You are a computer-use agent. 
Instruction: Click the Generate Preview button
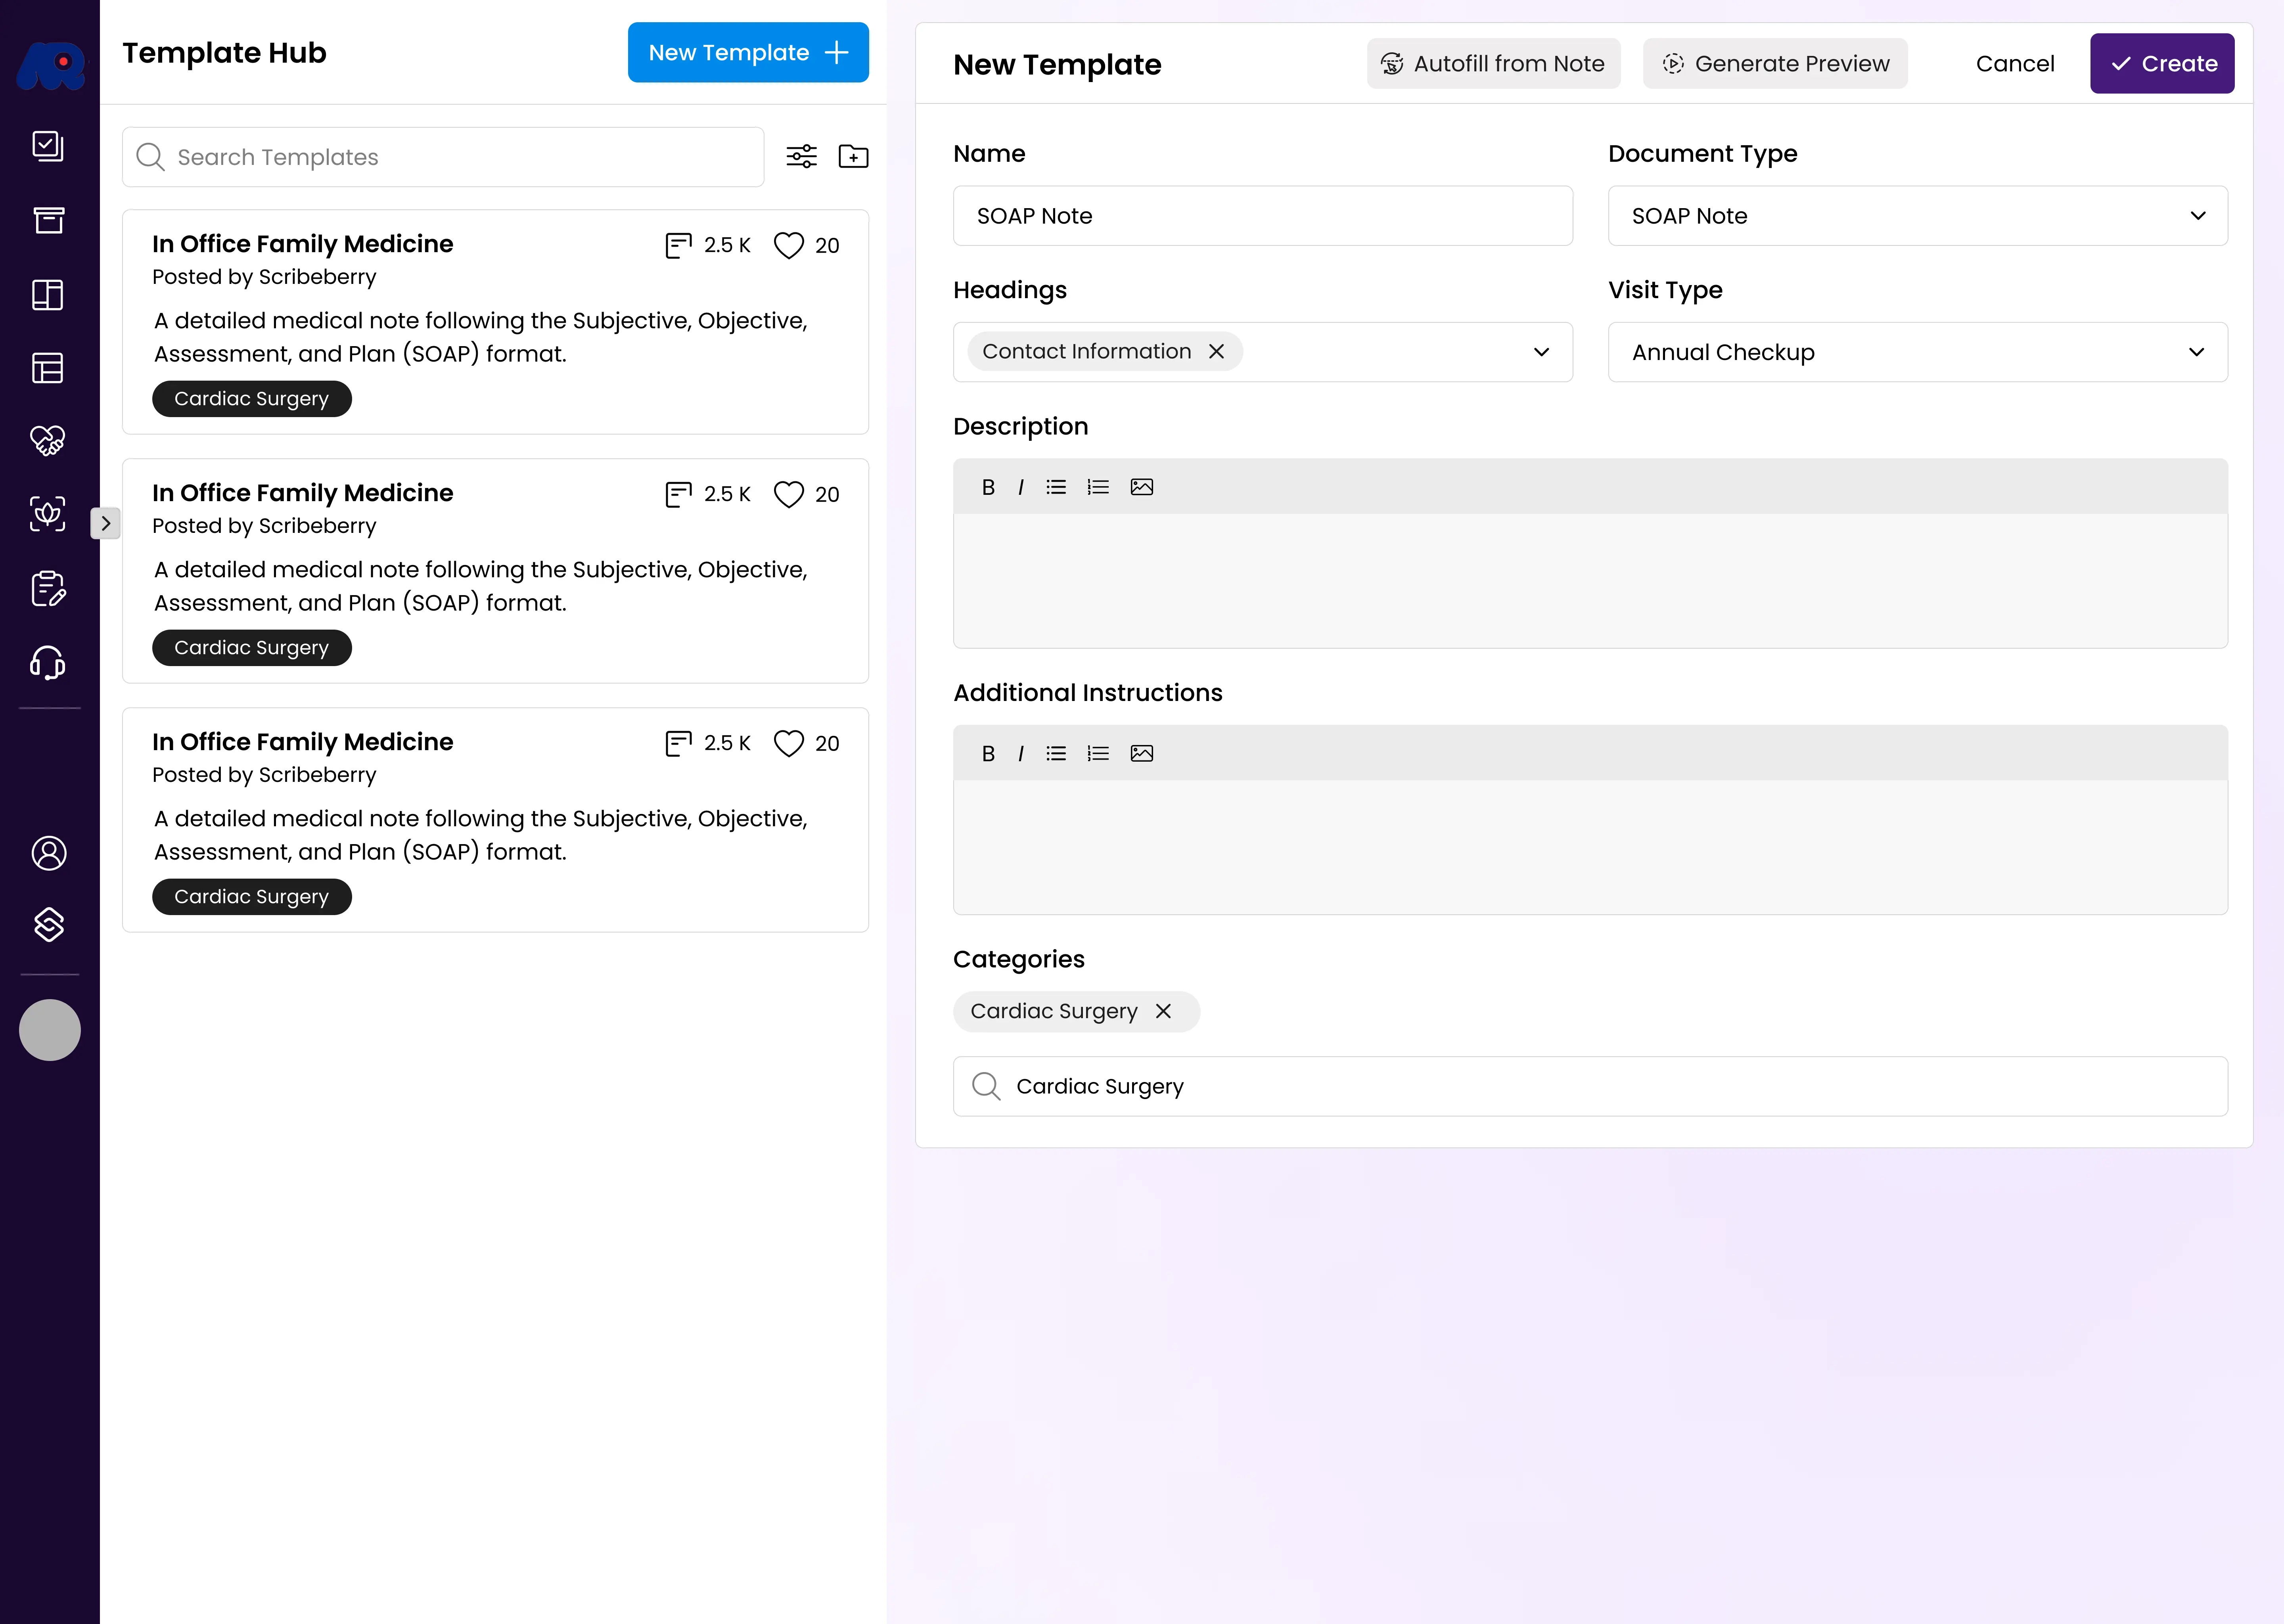pos(1775,64)
